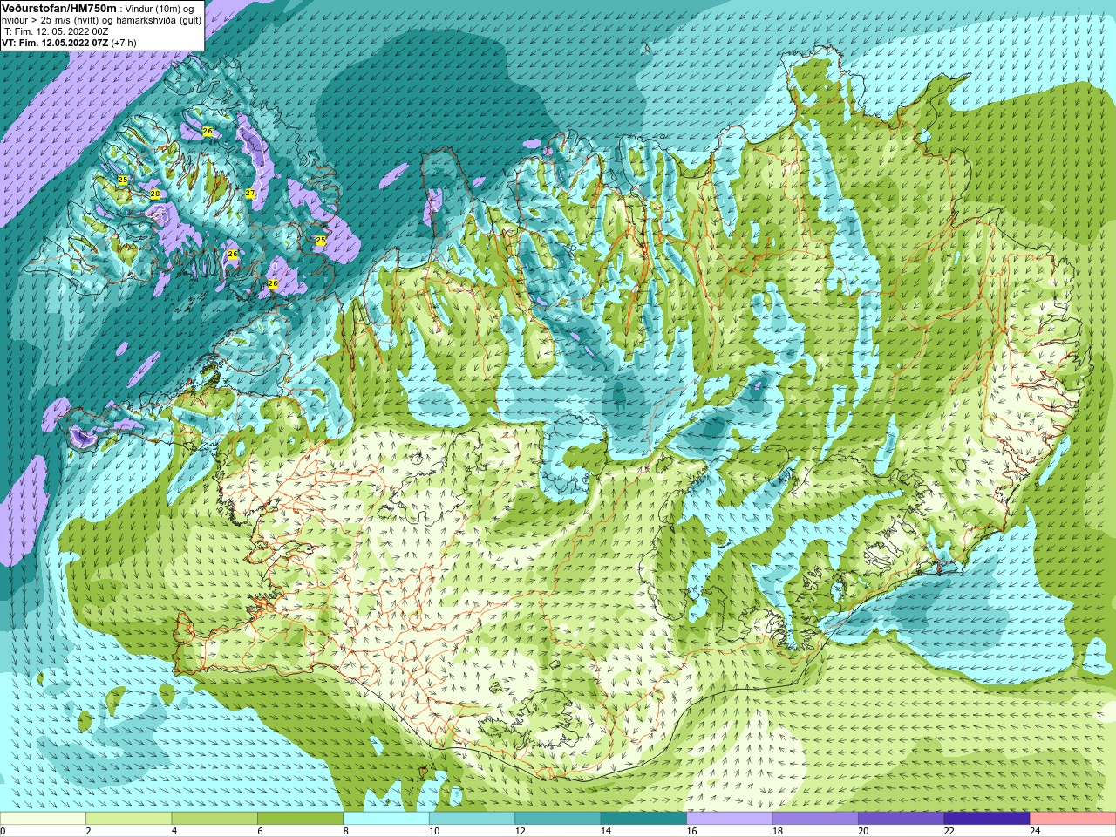Click the Veðurstofan/HM750m title text
The height and width of the screenshot is (837, 1116).
pyautogui.click(x=59, y=8)
